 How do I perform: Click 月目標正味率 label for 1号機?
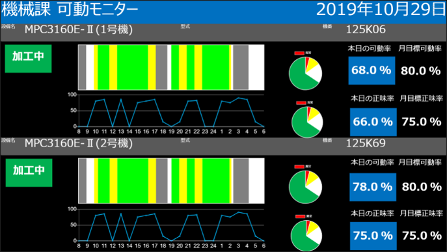pos(422,99)
